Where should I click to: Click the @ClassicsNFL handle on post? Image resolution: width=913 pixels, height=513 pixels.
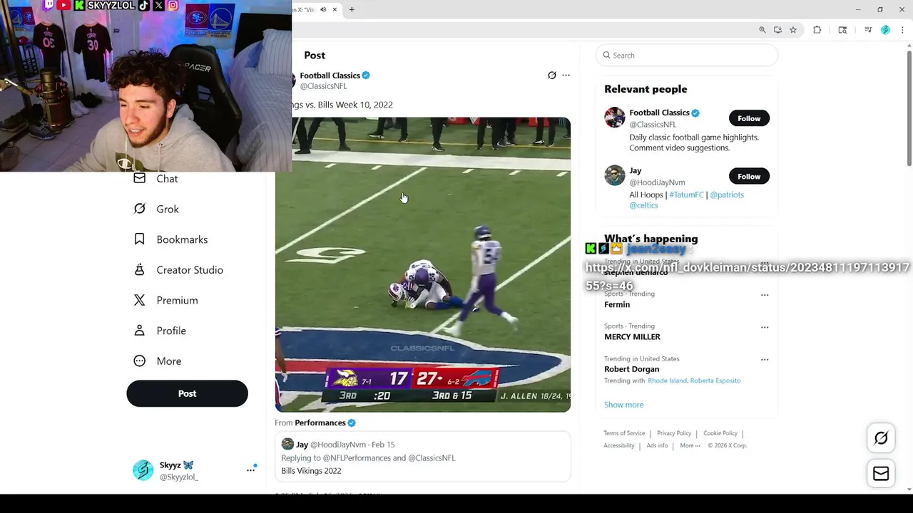[x=323, y=86]
